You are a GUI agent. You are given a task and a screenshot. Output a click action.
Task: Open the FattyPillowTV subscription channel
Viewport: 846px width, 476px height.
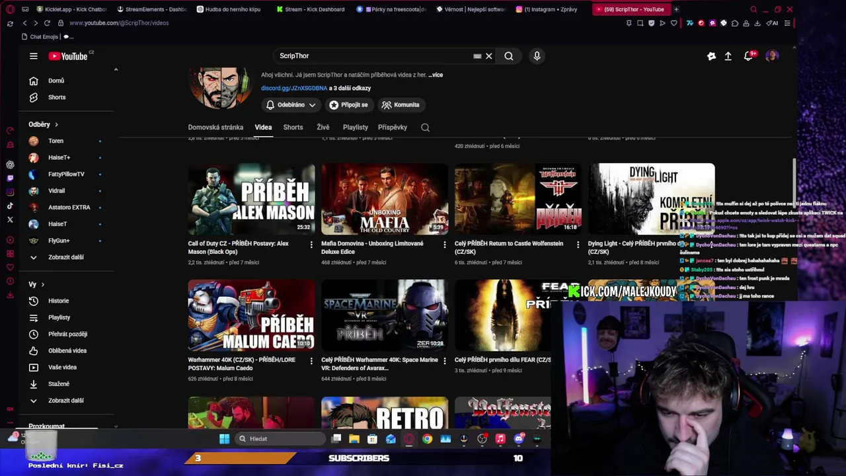coord(66,174)
